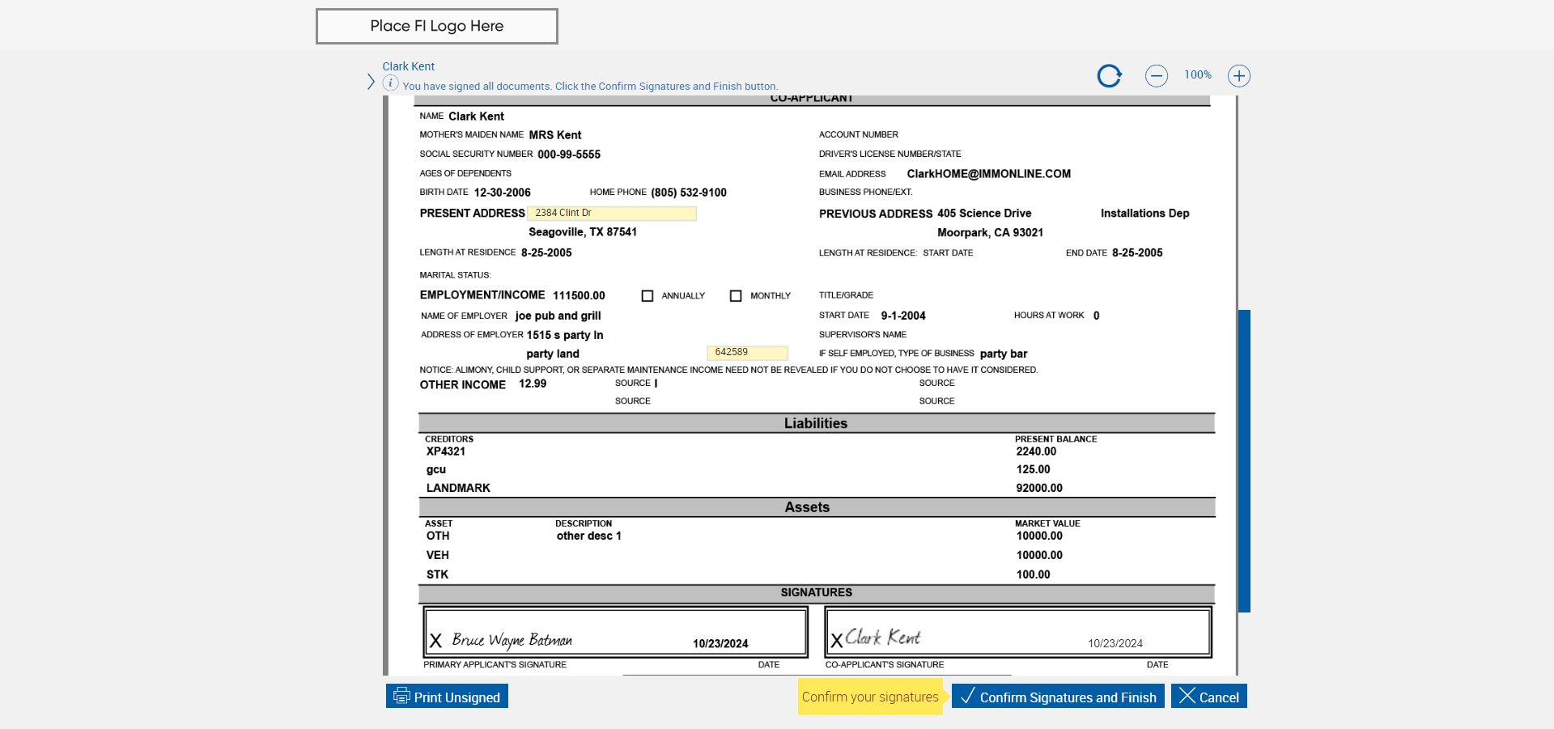This screenshot has width=1554, height=729.
Task: Click other income value 12.99
Action: (x=533, y=384)
